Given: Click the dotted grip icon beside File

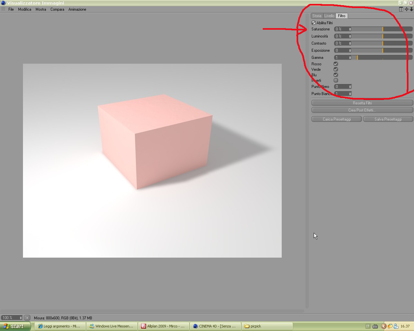Looking at the screenshot, I should point(4,9).
